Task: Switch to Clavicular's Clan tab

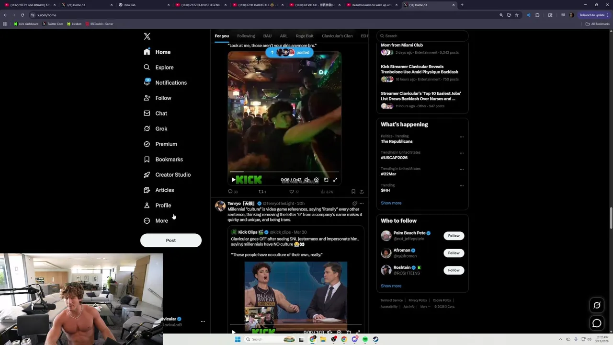Action: click(337, 36)
